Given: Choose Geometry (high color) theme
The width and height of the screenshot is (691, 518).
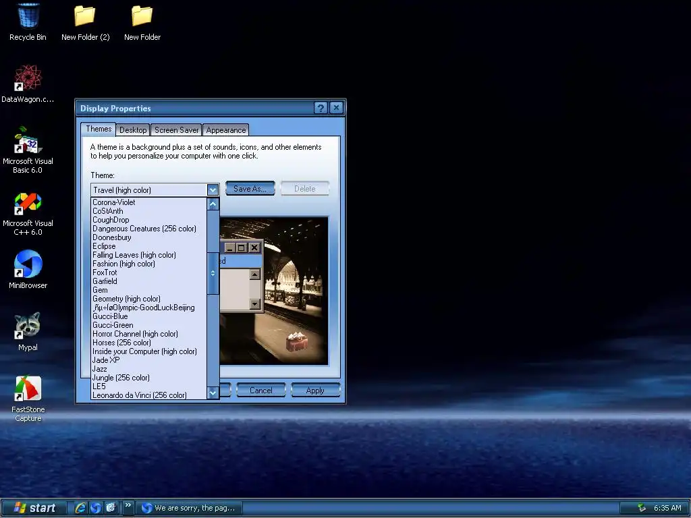Looking at the screenshot, I should (x=148, y=299).
